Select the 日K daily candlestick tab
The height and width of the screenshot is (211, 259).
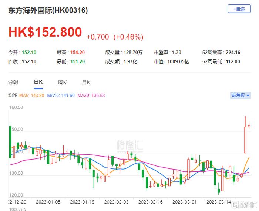(x=38, y=82)
